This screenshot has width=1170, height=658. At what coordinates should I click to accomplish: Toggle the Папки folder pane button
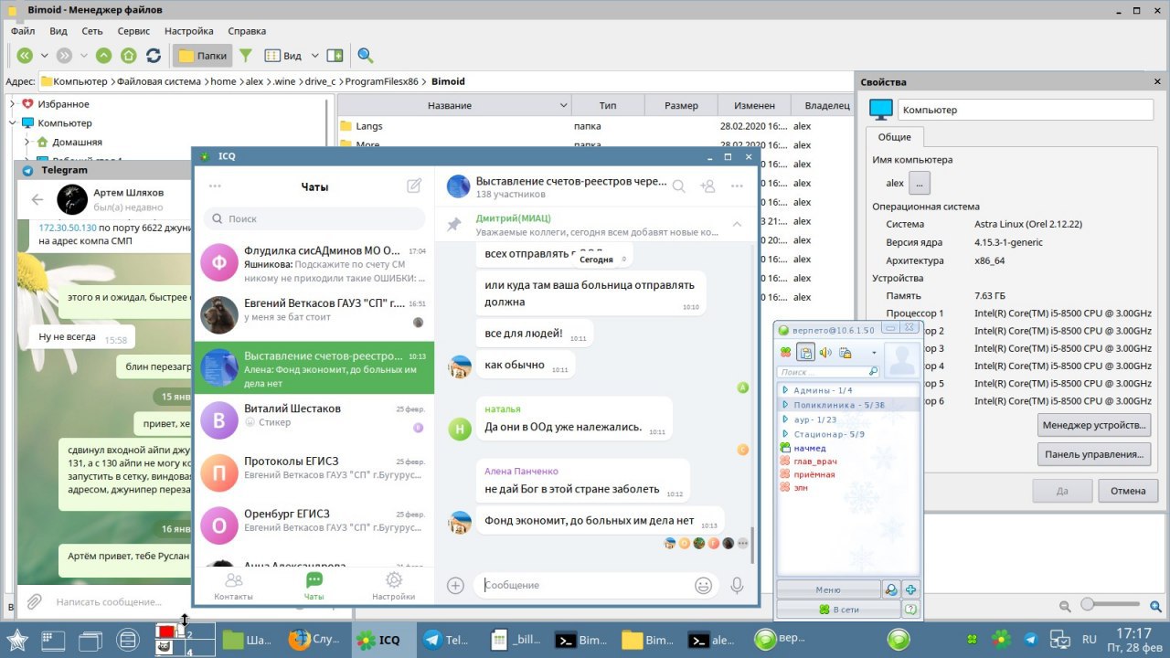(x=203, y=56)
